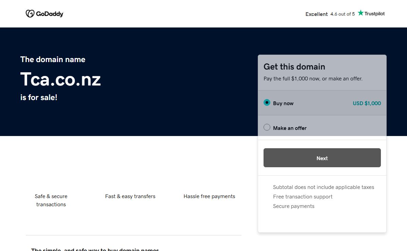Viewport: 407px width, 251px height.
Task: Click the Free transaction support line
Action: point(303,197)
